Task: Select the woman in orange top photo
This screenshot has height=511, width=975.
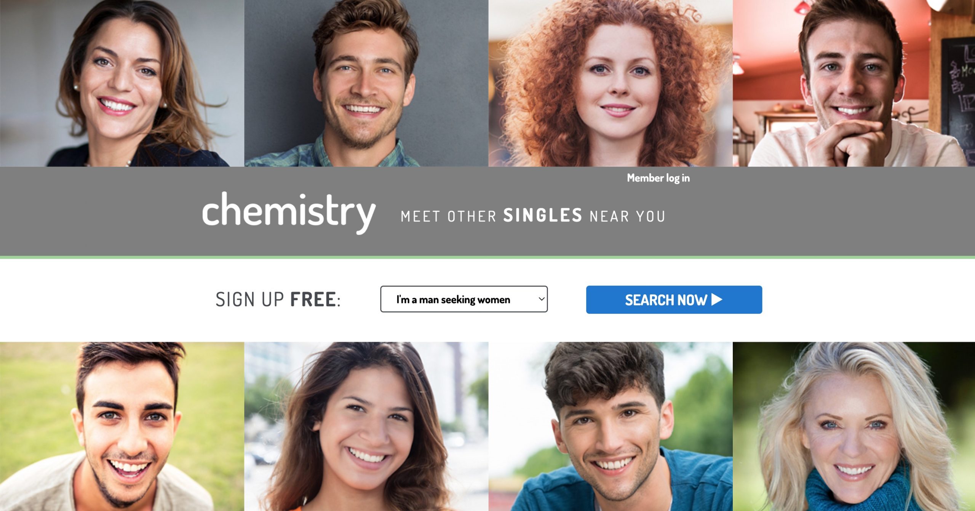Action: click(x=366, y=427)
